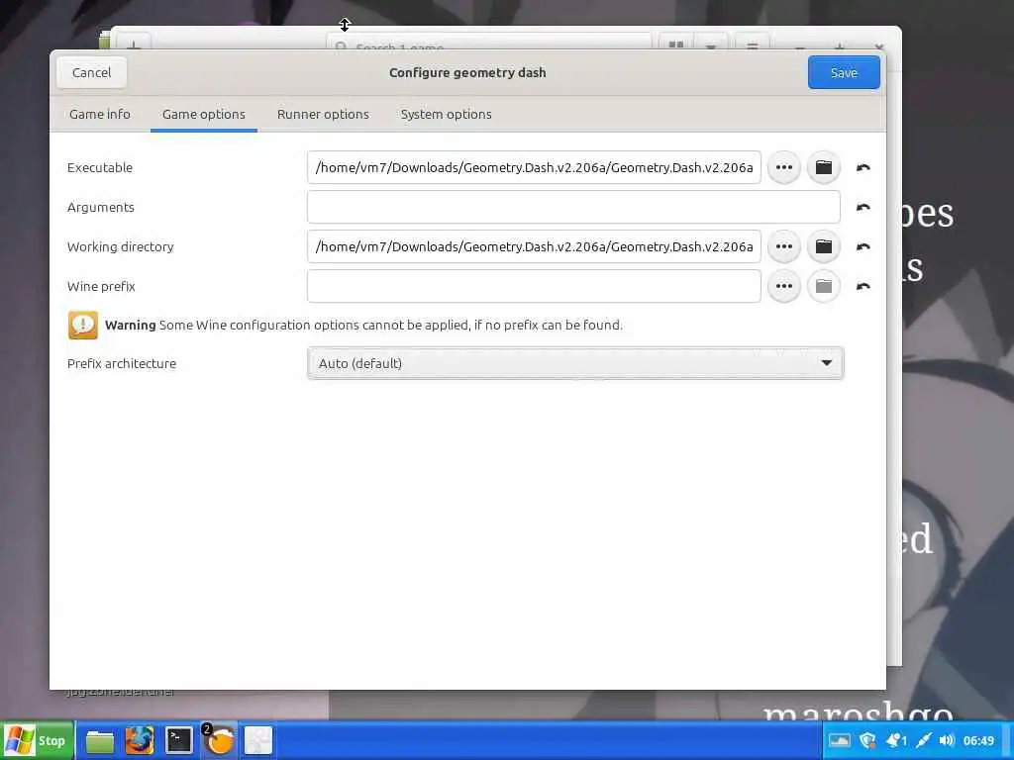Select the Game options tab
The width and height of the screenshot is (1014, 760).
pos(204,115)
